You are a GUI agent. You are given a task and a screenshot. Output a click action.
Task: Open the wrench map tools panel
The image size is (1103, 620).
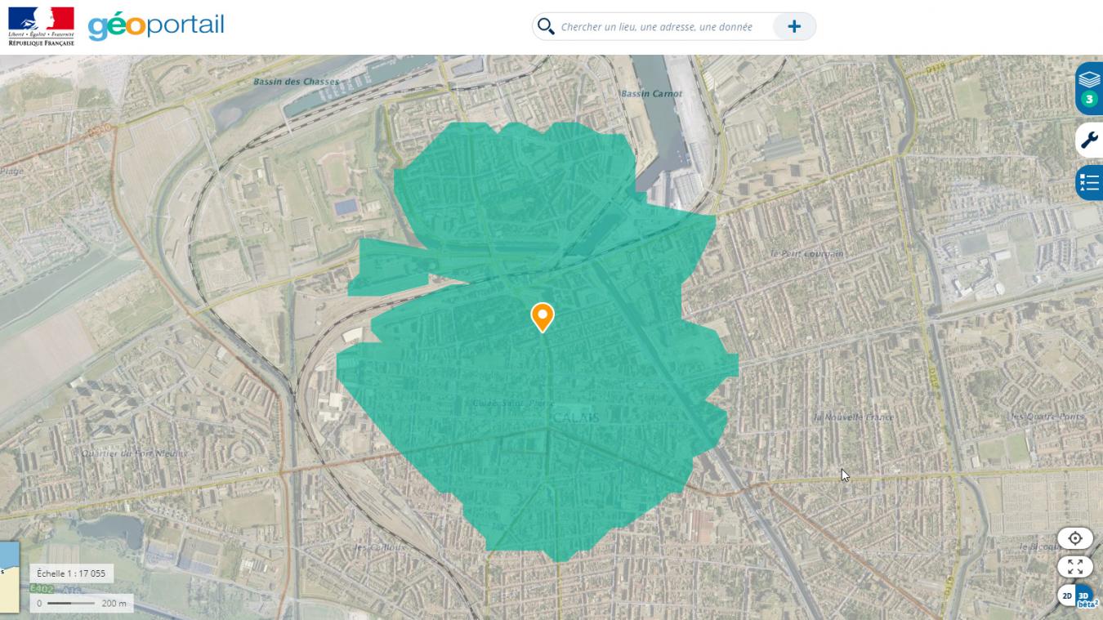(1089, 141)
